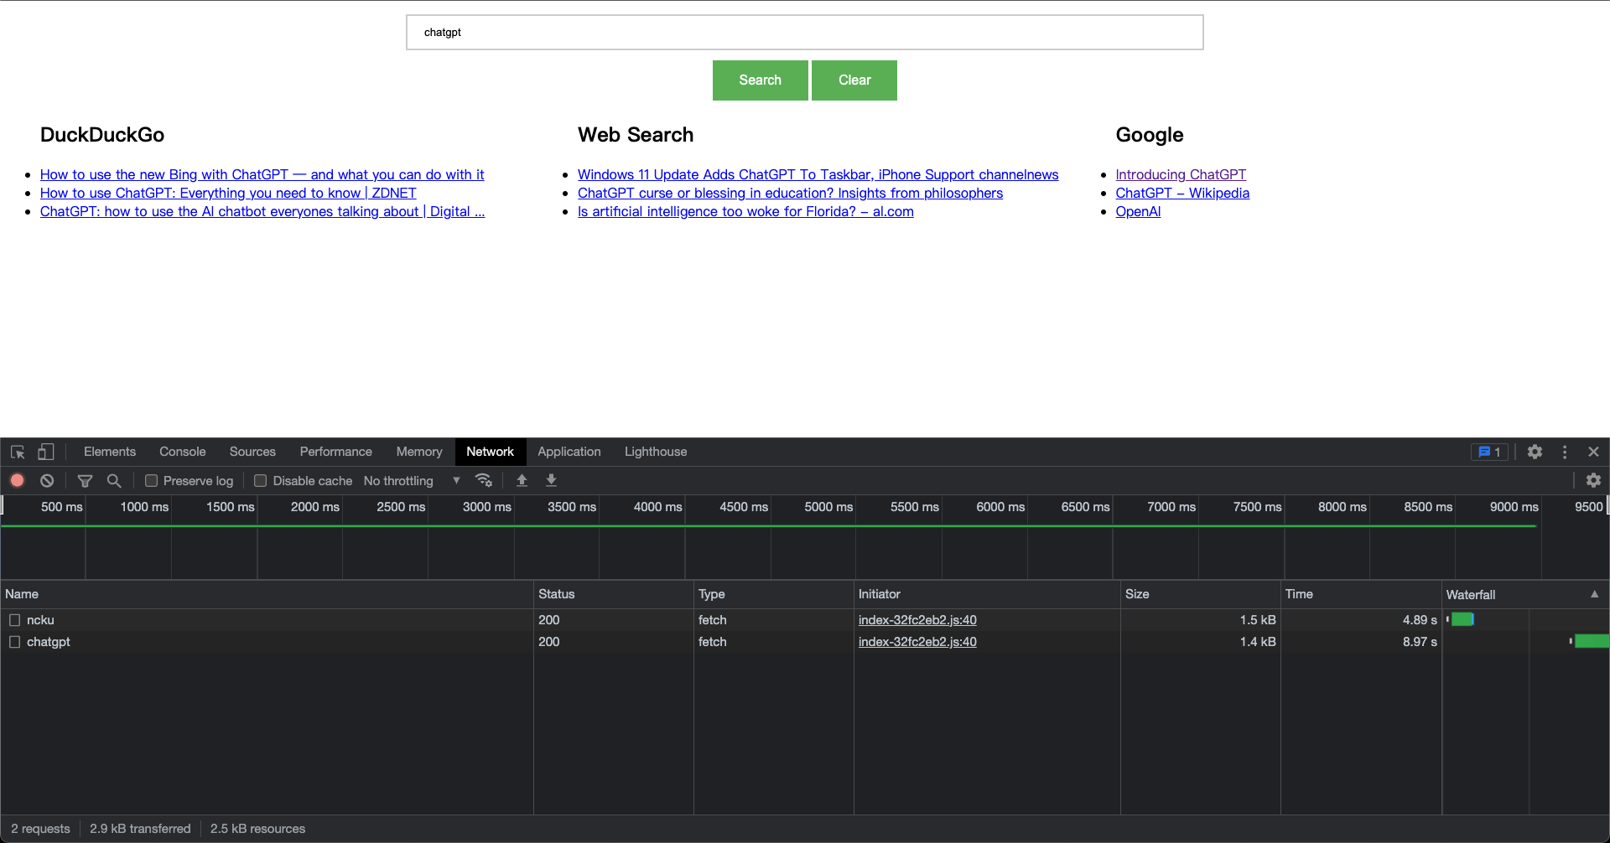Sort requests by Size column header
This screenshot has width=1610, height=843.
[x=1201, y=594]
